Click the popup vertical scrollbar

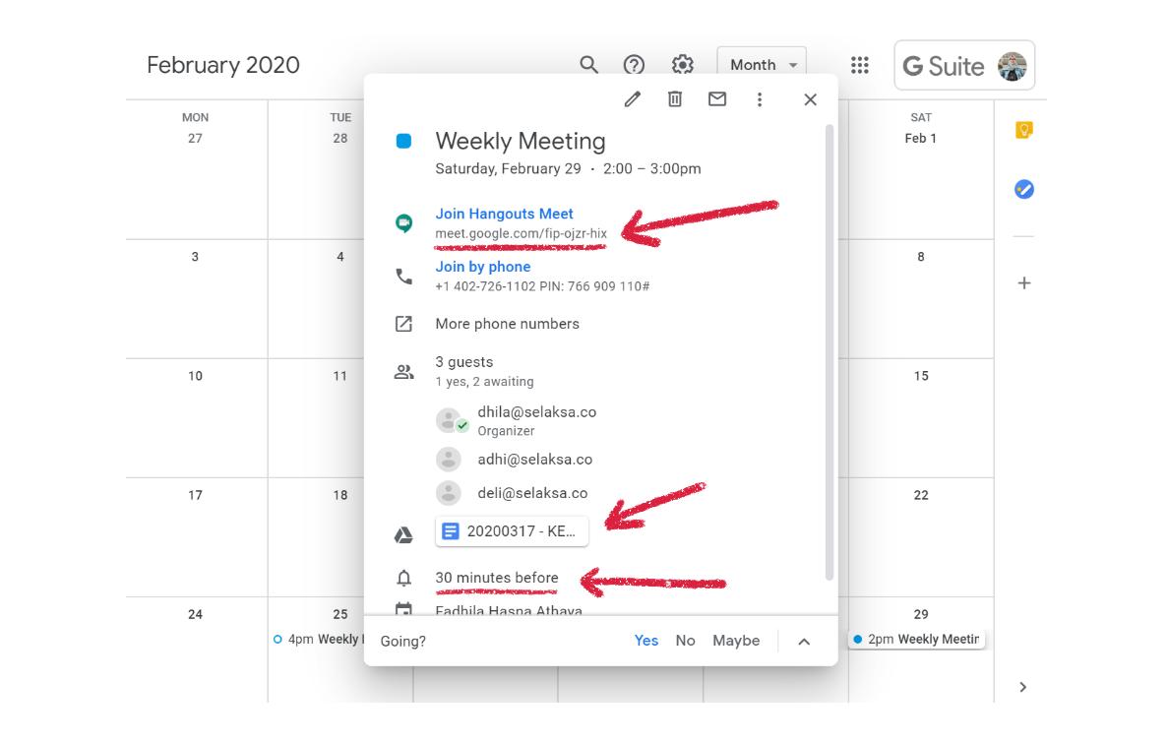830,351
